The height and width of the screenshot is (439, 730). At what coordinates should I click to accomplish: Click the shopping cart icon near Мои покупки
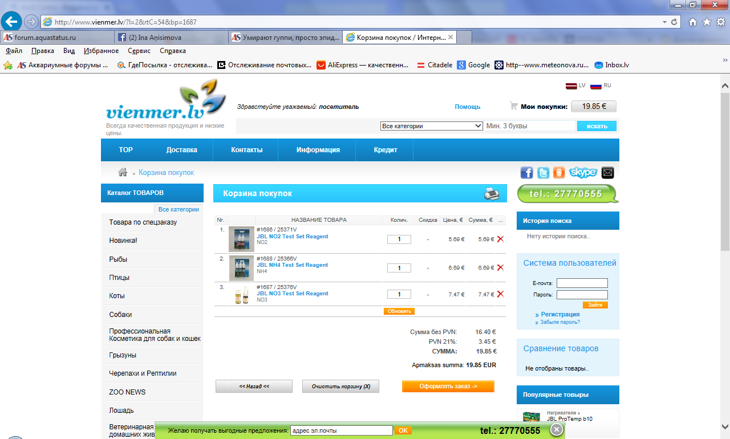click(x=514, y=106)
